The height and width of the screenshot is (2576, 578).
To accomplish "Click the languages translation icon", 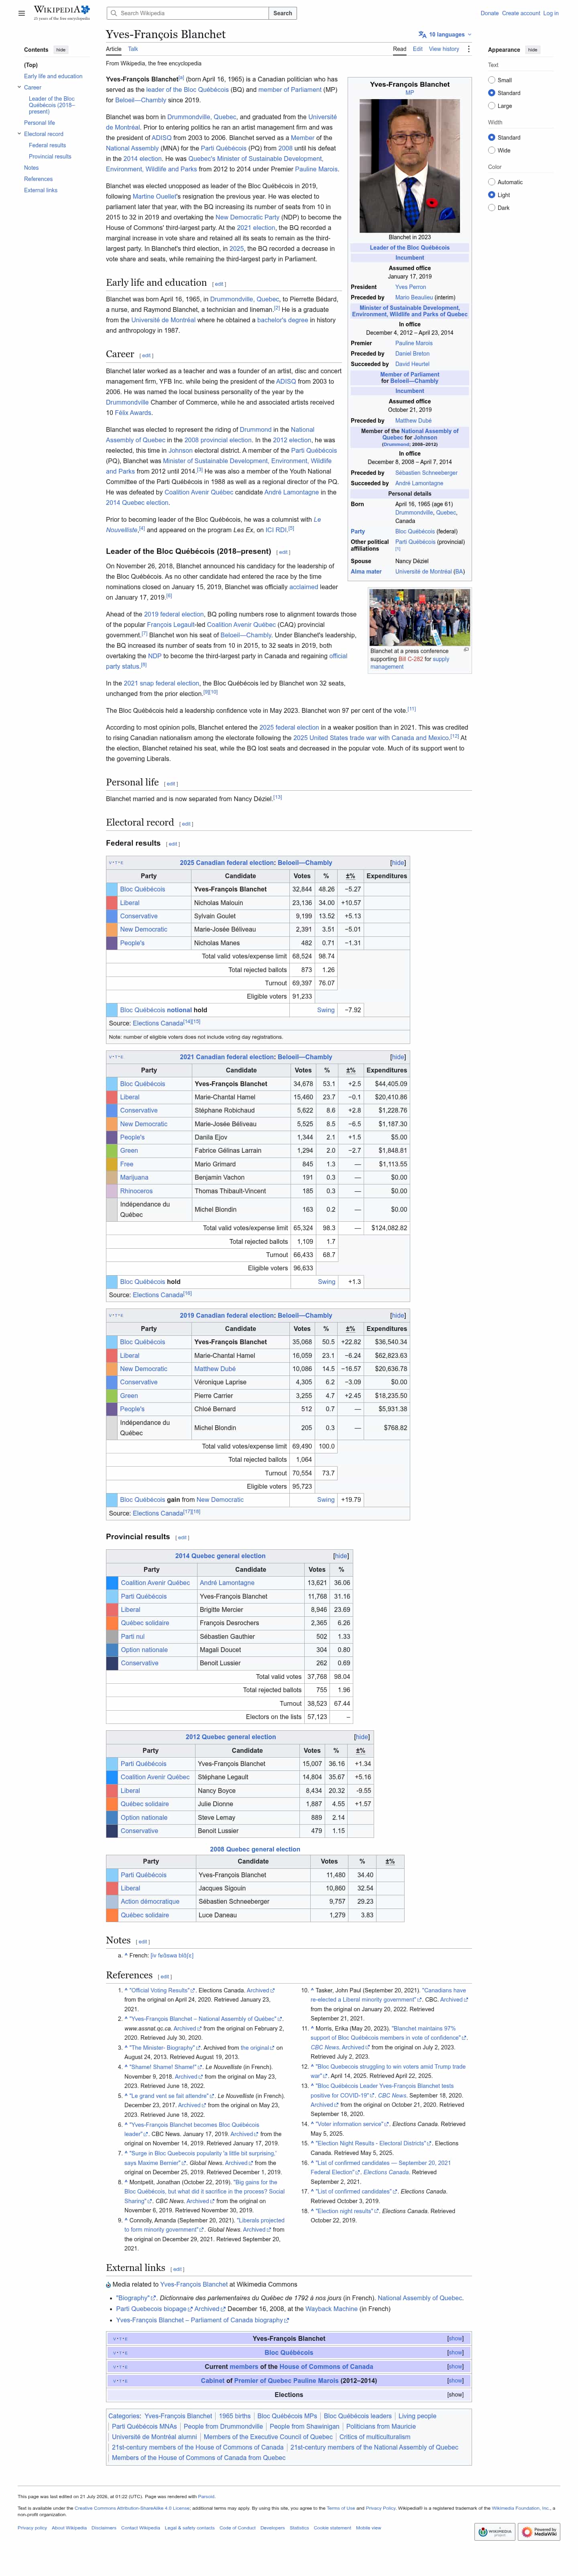I will coord(422,34).
